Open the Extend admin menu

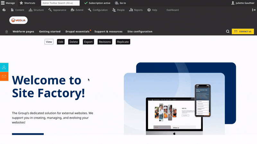pos(77,10)
